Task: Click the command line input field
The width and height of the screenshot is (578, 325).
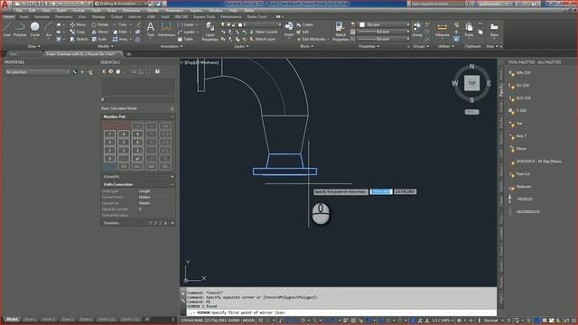Action: coord(341,312)
